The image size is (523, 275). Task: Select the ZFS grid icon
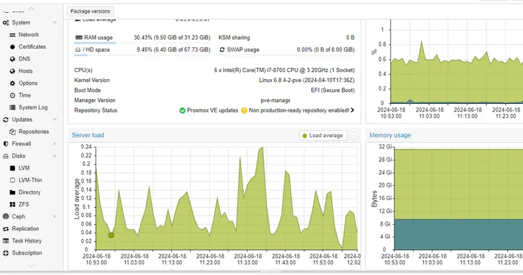12,204
